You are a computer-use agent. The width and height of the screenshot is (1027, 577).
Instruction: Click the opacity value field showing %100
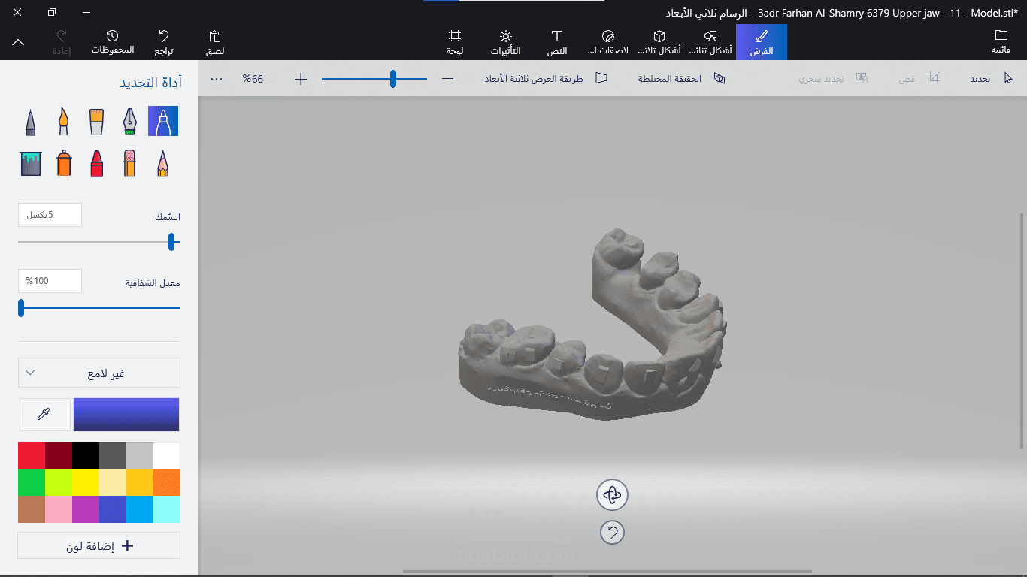pyautogui.click(x=50, y=281)
